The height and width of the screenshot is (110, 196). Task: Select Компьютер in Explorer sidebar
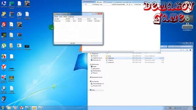pos(95,82)
